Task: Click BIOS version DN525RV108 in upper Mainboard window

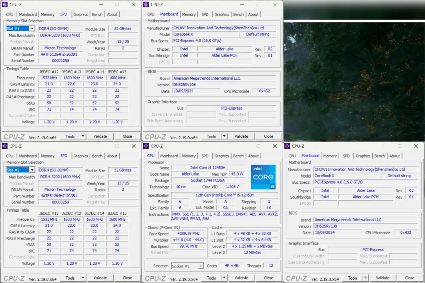Action: pos(224,85)
